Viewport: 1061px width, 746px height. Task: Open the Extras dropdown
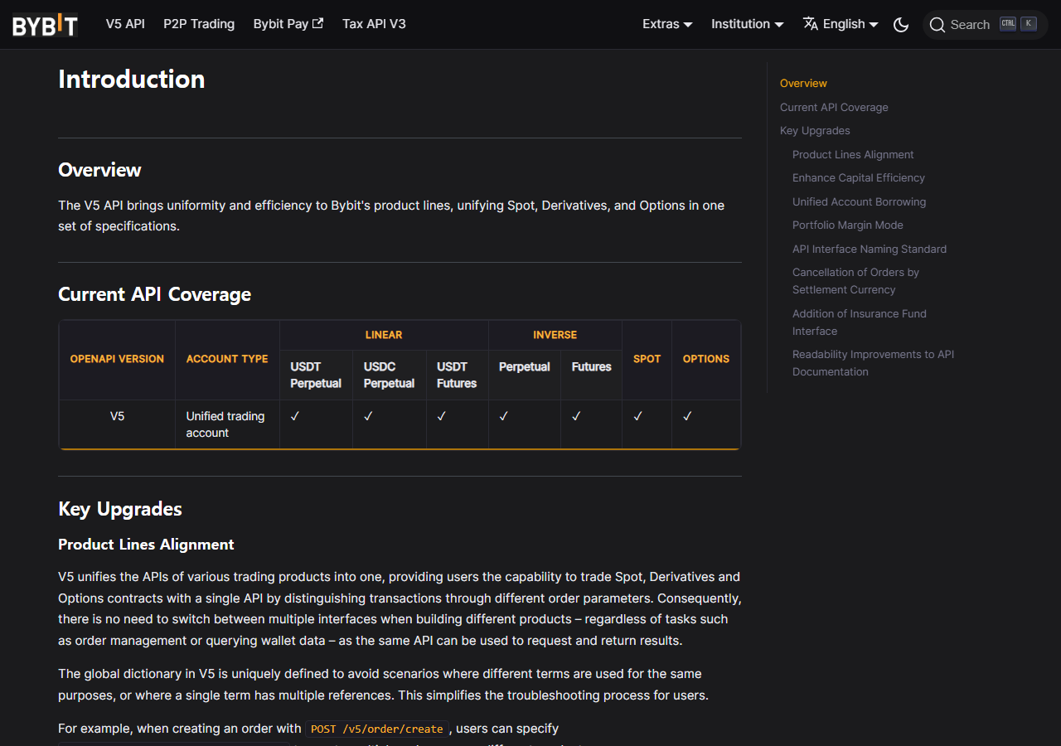pyautogui.click(x=667, y=24)
